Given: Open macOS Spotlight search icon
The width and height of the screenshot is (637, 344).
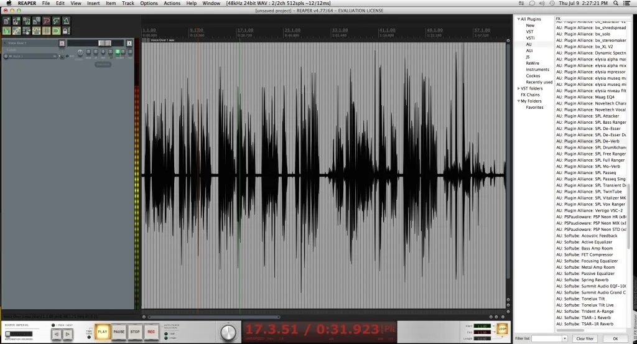Looking at the screenshot, I should point(616,3).
